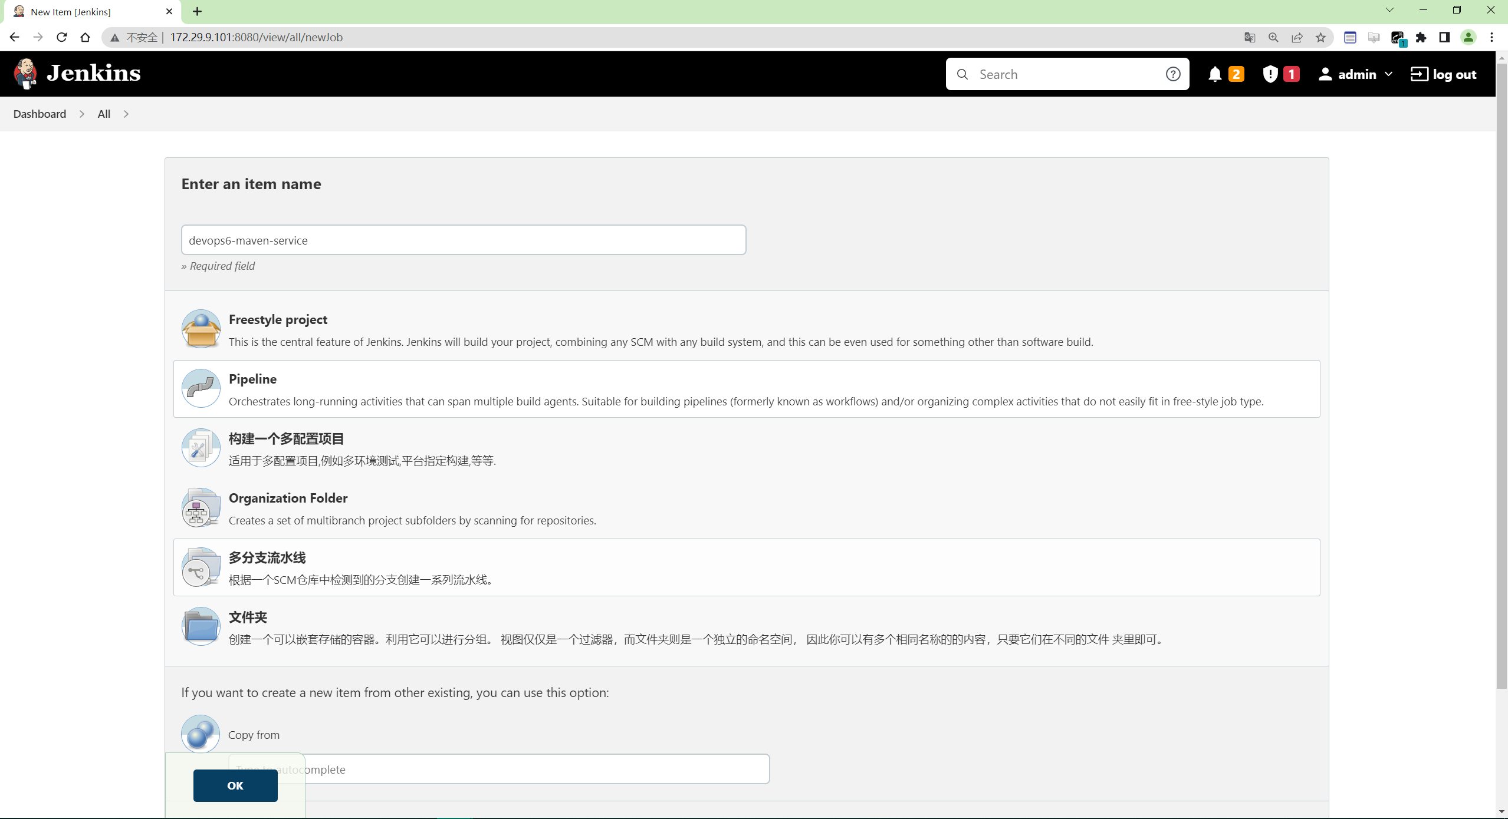Open Chrome three-dot menu
The height and width of the screenshot is (819, 1508).
pos(1492,37)
